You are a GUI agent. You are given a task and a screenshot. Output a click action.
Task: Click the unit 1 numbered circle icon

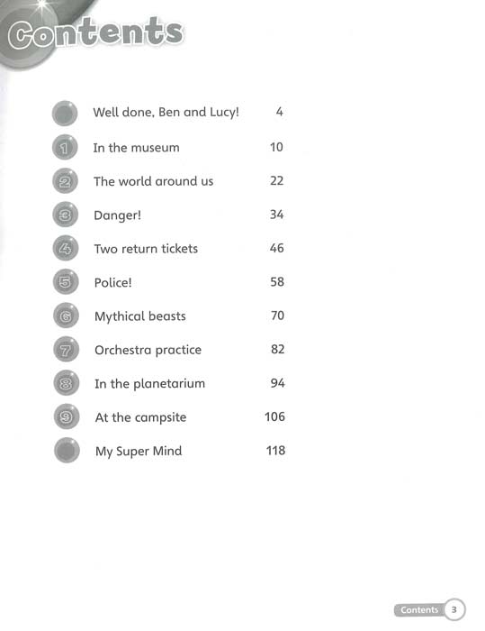coord(65,147)
